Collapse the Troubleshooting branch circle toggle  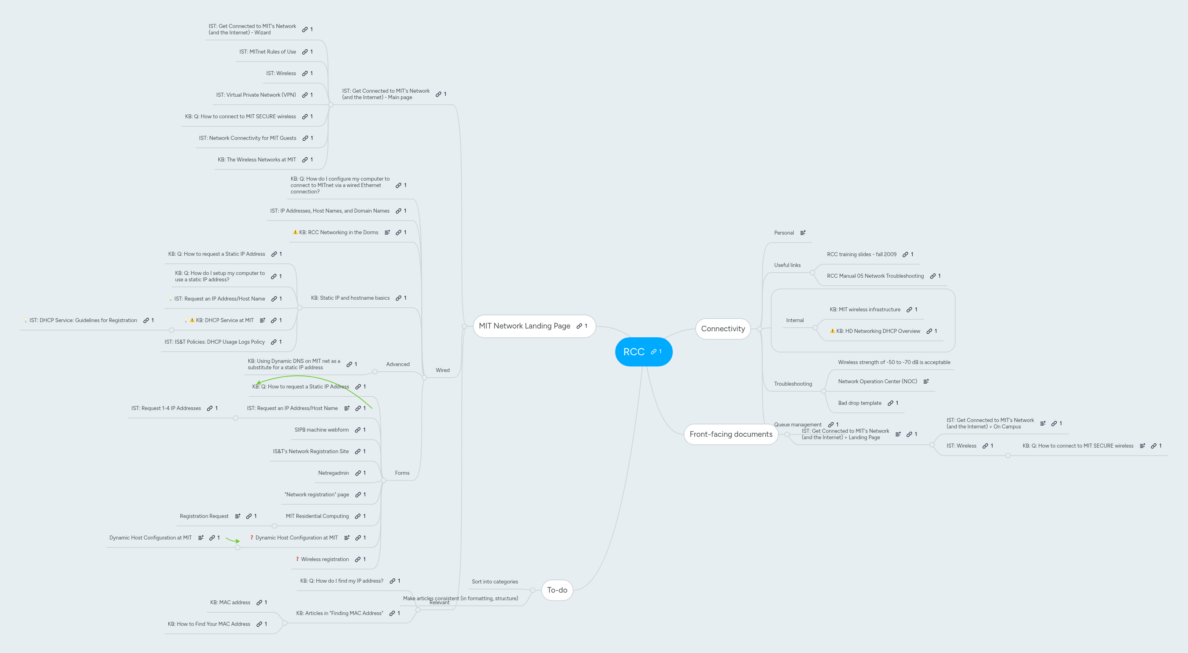pos(824,391)
